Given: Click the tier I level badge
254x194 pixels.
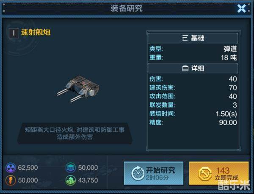Looking at the screenshot, I should point(14,33).
